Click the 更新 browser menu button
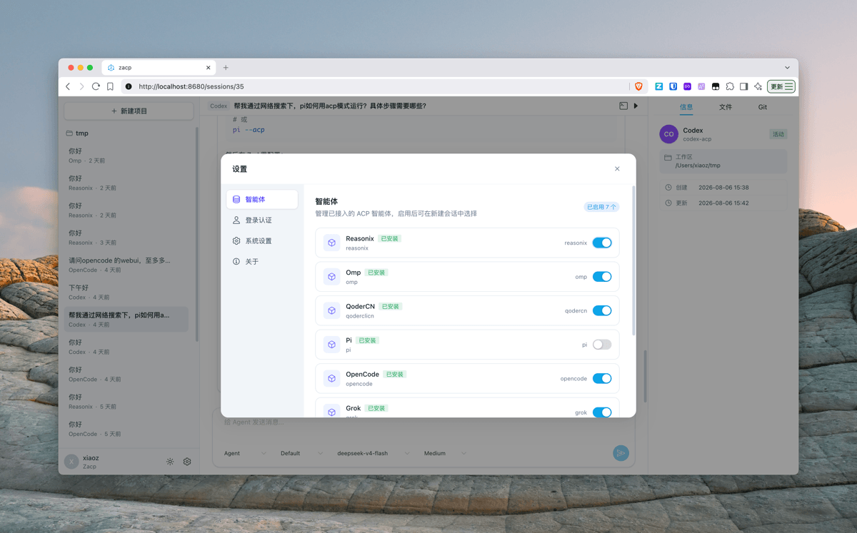This screenshot has width=857, height=533. coord(781,86)
